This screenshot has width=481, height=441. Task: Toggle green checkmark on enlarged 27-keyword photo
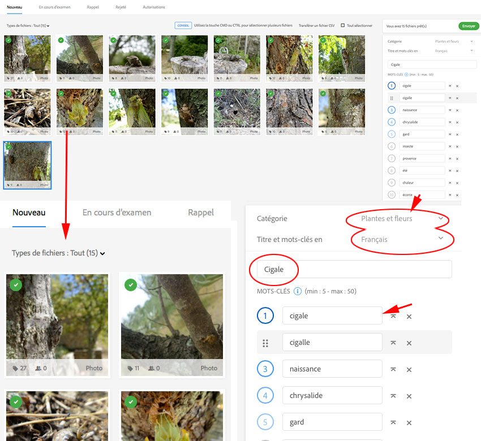coord(16,285)
